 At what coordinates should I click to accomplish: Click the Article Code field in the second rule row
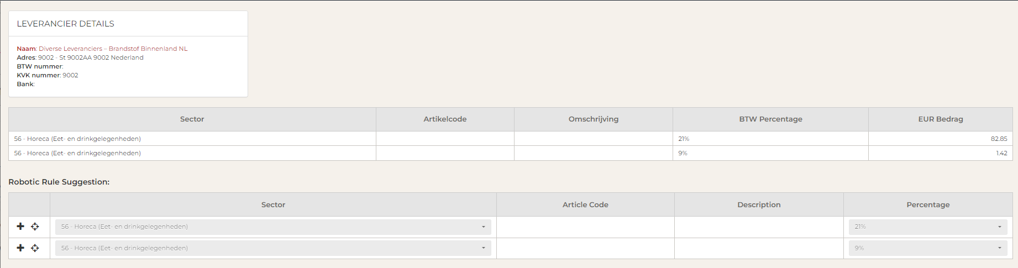pos(585,248)
